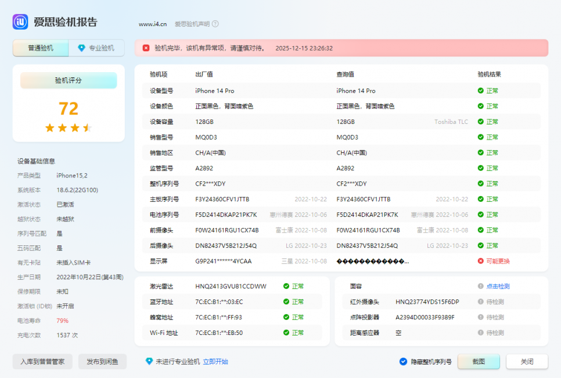561x378 pixels.
Task: Click the red X icon in alert banner
Action: (146, 48)
